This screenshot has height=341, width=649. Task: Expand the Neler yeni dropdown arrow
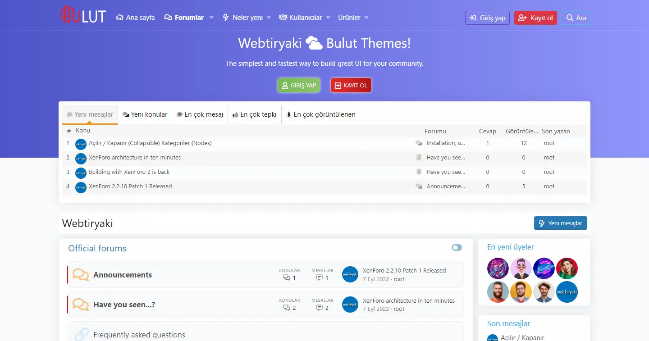pos(269,18)
